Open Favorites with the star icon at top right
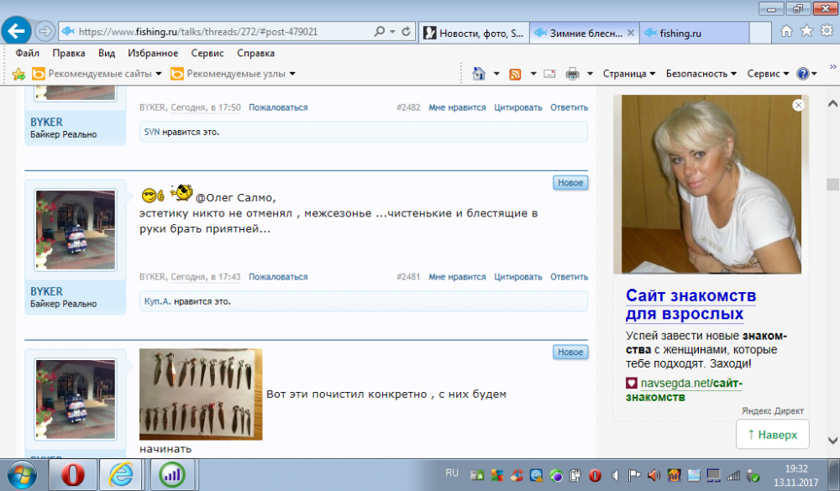Image resolution: width=840 pixels, height=491 pixels. (x=806, y=31)
